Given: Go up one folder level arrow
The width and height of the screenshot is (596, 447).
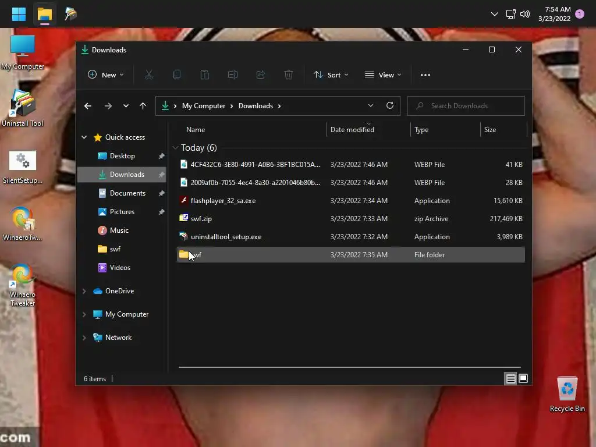Looking at the screenshot, I should click(143, 106).
